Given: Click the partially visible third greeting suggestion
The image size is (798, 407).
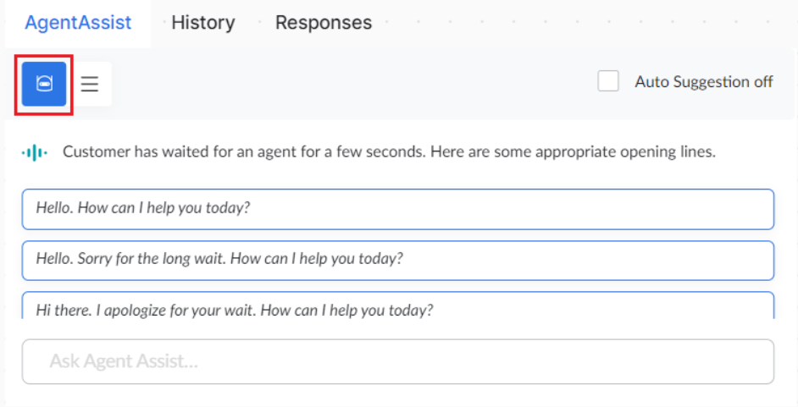Looking at the screenshot, I should coord(397,306).
